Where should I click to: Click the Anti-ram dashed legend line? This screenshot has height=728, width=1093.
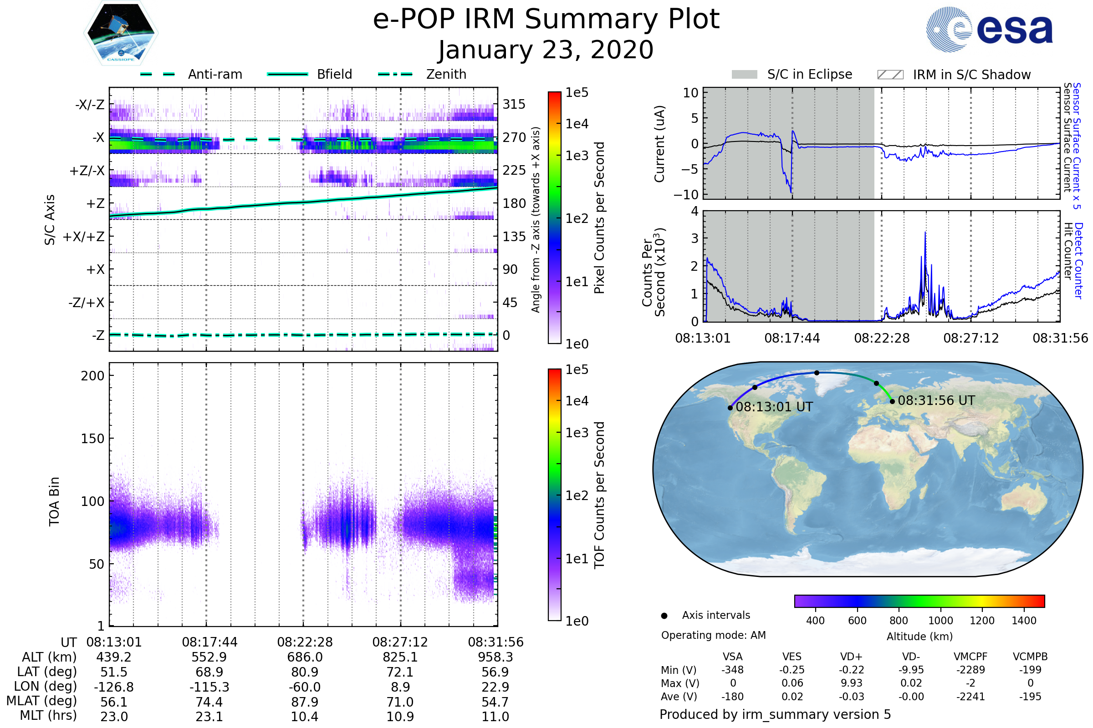158,74
